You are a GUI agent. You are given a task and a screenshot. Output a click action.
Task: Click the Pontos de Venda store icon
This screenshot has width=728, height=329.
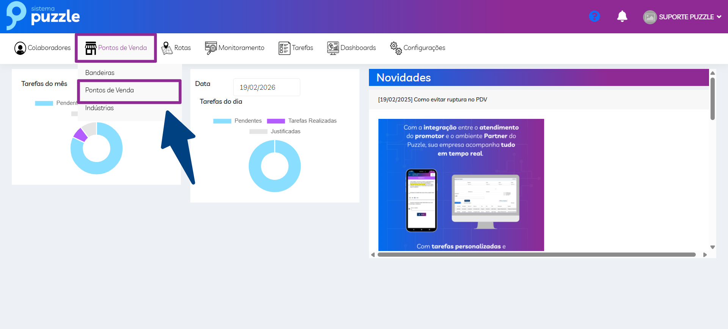[x=91, y=48]
